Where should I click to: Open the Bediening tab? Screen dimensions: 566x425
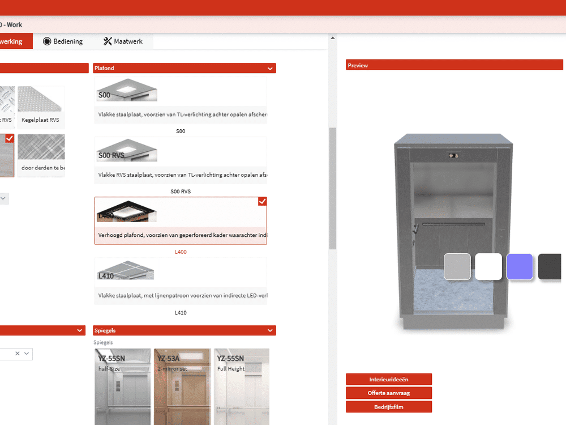pyautogui.click(x=63, y=41)
